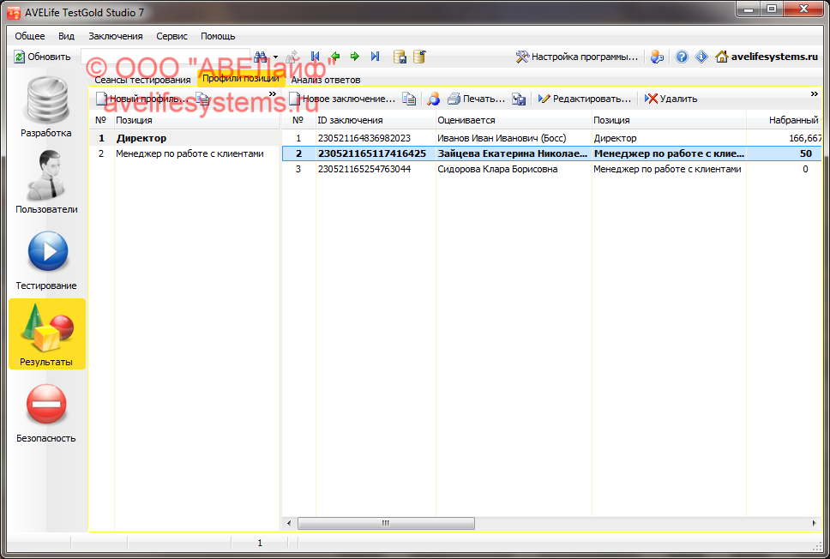Screen dimensions: 830x559
Task: Open the Безопасность section
Action: [47, 412]
